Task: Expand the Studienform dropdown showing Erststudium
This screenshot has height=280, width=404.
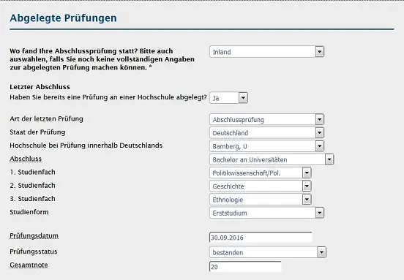Action: coord(266,213)
